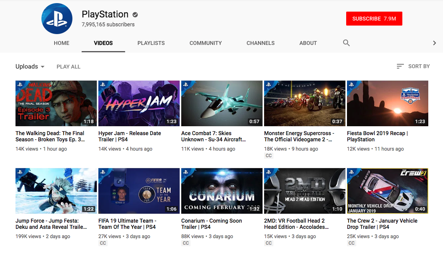The height and width of the screenshot is (254, 443).
Task: Click the CC badge under Monster Energy Supercross
Action: 269,156
